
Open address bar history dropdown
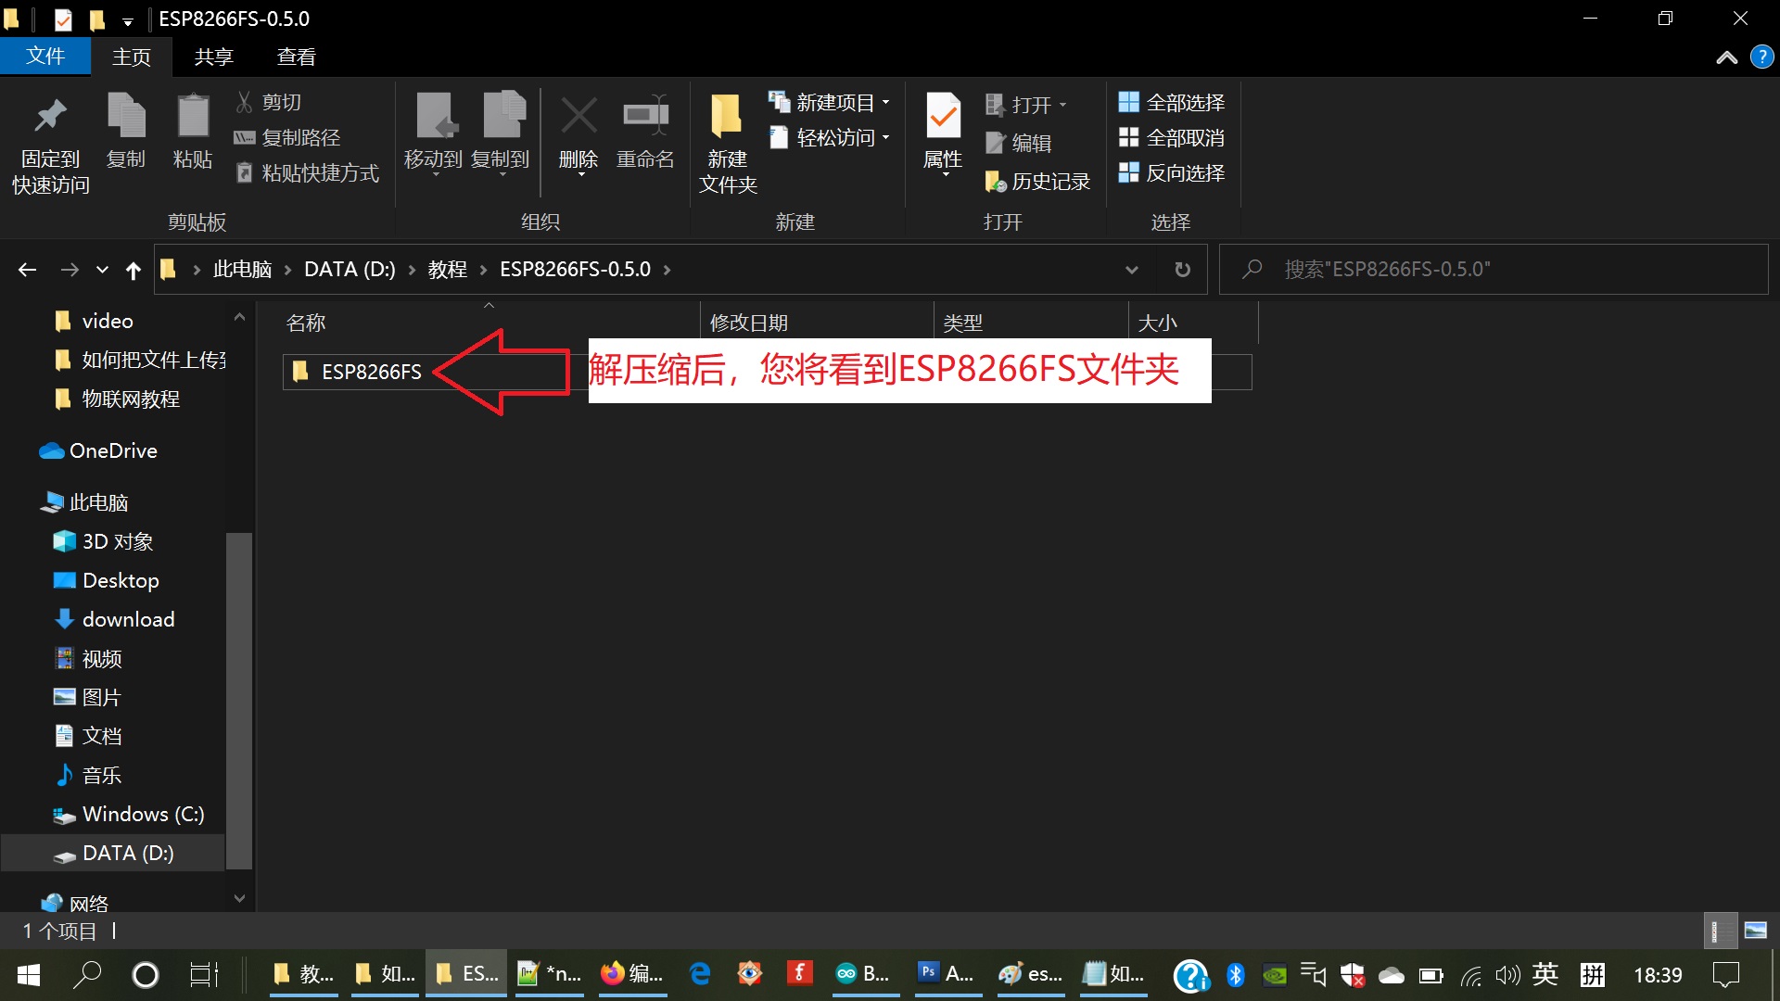[x=1131, y=270]
